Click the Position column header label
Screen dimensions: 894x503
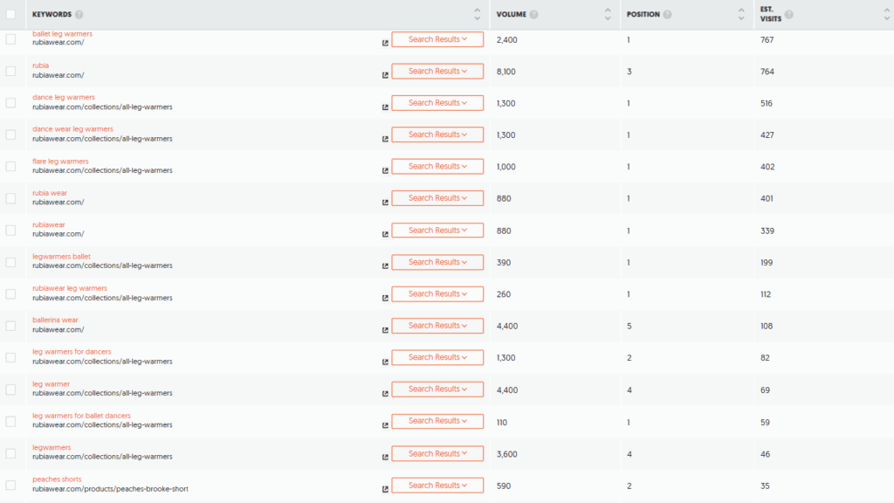(x=643, y=14)
